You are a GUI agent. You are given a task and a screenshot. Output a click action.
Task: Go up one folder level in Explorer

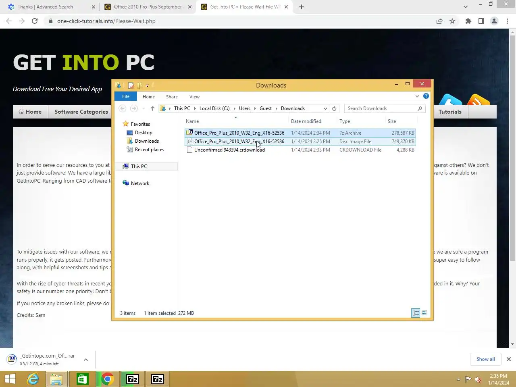click(x=152, y=108)
